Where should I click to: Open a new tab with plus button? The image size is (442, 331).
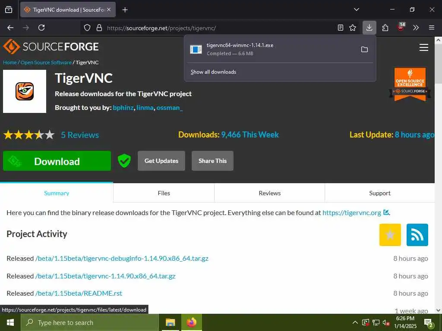point(125,10)
